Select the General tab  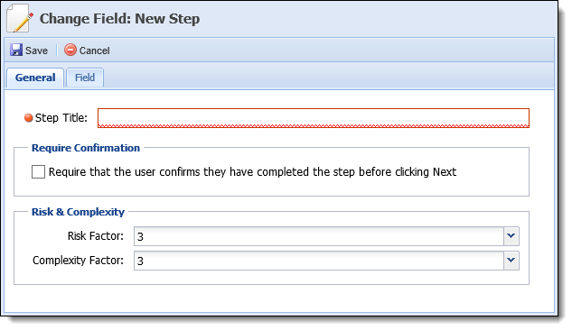pyautogui.click(x=35, y=78)
